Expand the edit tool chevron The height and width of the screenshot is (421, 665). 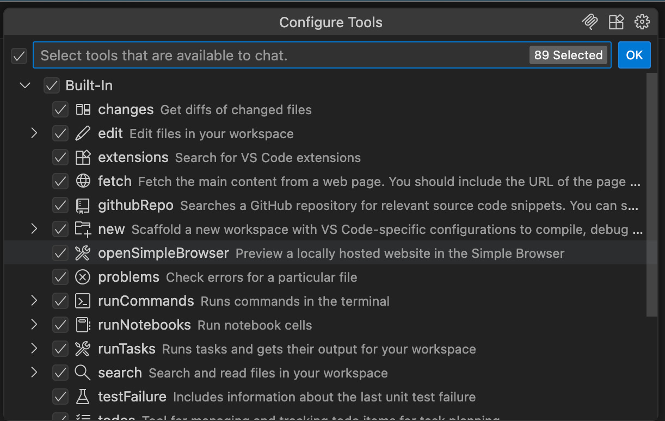[34, 134]
